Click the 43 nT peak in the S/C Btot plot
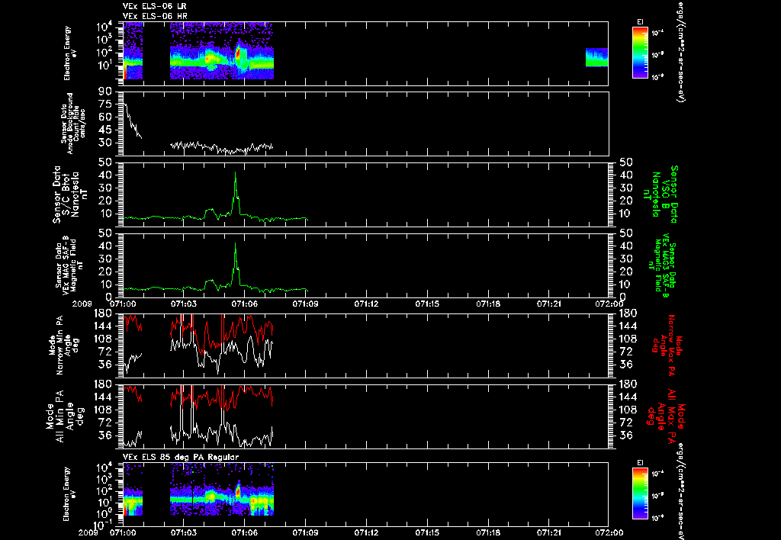781x540 pixels. click(x=236, y=175)
